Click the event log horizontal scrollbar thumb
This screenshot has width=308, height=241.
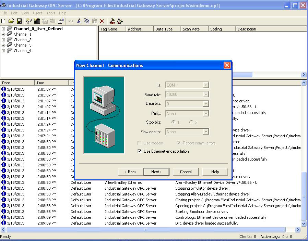click(146, 229)
